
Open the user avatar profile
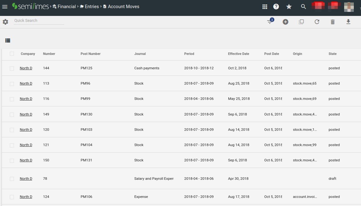tap(349, 7)
